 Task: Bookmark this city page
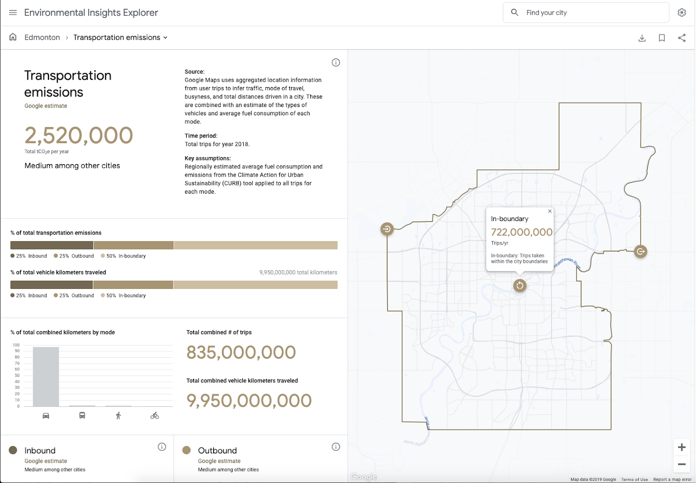tap(662, 38)
